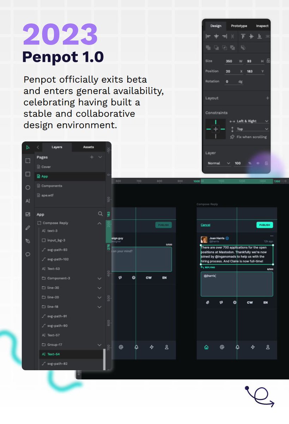Screen dimensions: 289x424
Task: Add a layout with the plus icon
Action: click(x=267, y=98)
